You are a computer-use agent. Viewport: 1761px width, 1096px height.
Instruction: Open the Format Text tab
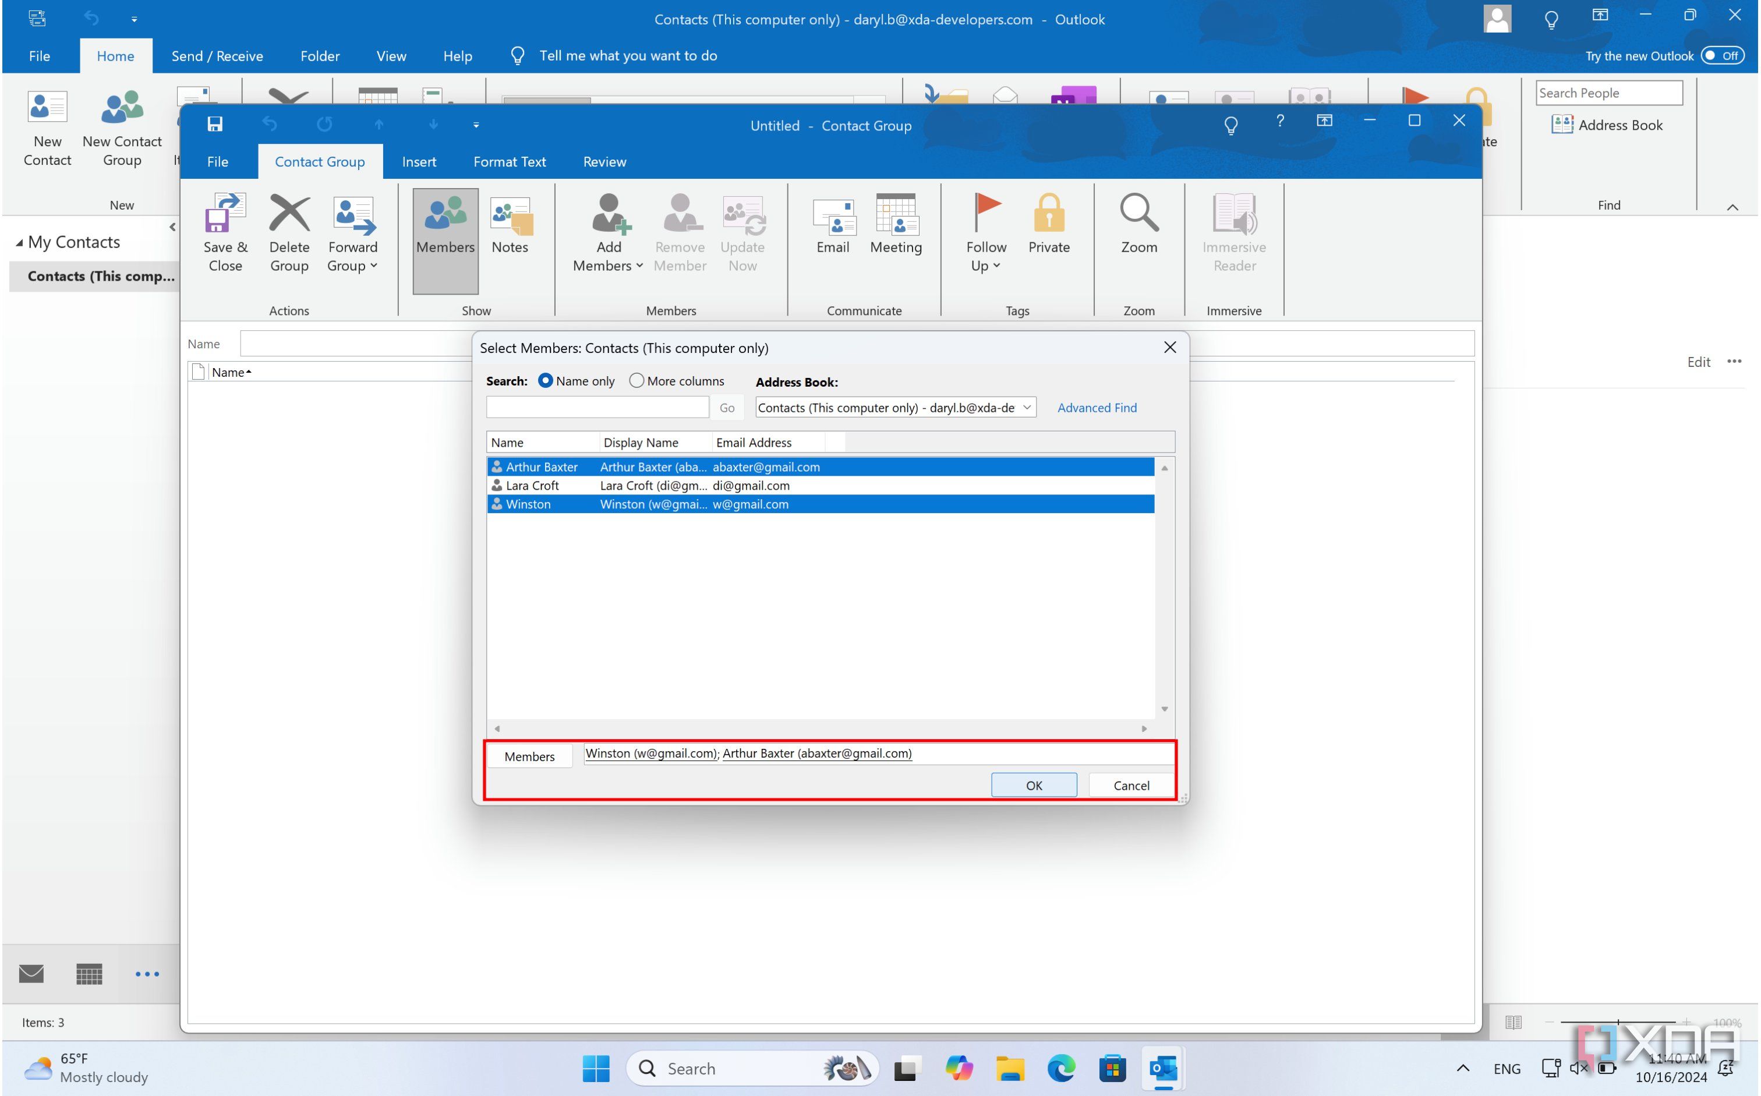[510, 162]
